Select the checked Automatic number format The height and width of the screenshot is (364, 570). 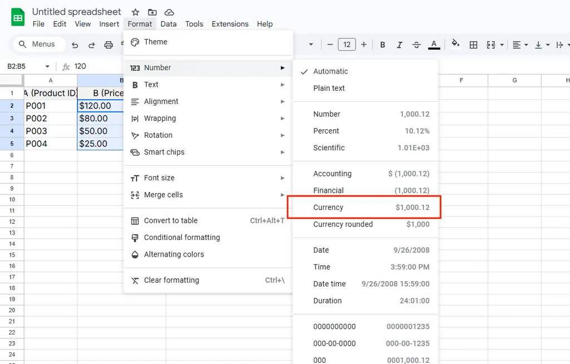point(330,71)
